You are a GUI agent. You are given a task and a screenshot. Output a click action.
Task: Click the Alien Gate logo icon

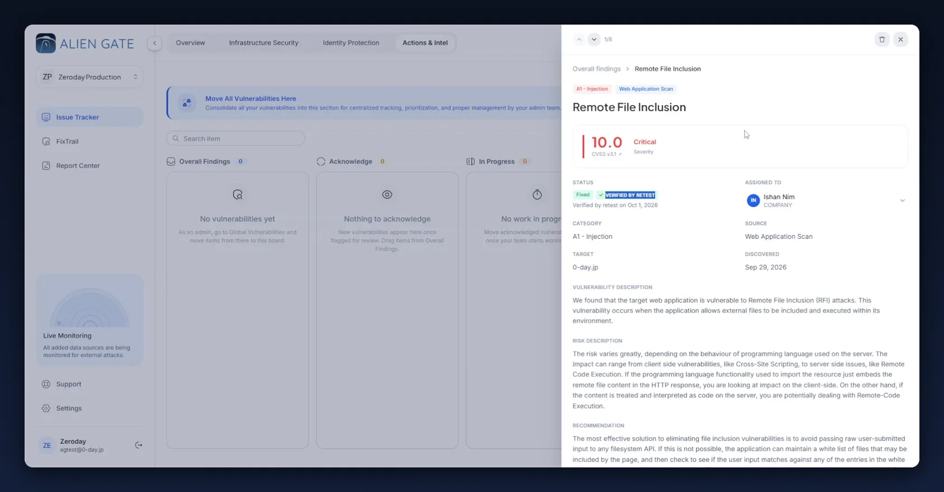click(x=46, y=43)
